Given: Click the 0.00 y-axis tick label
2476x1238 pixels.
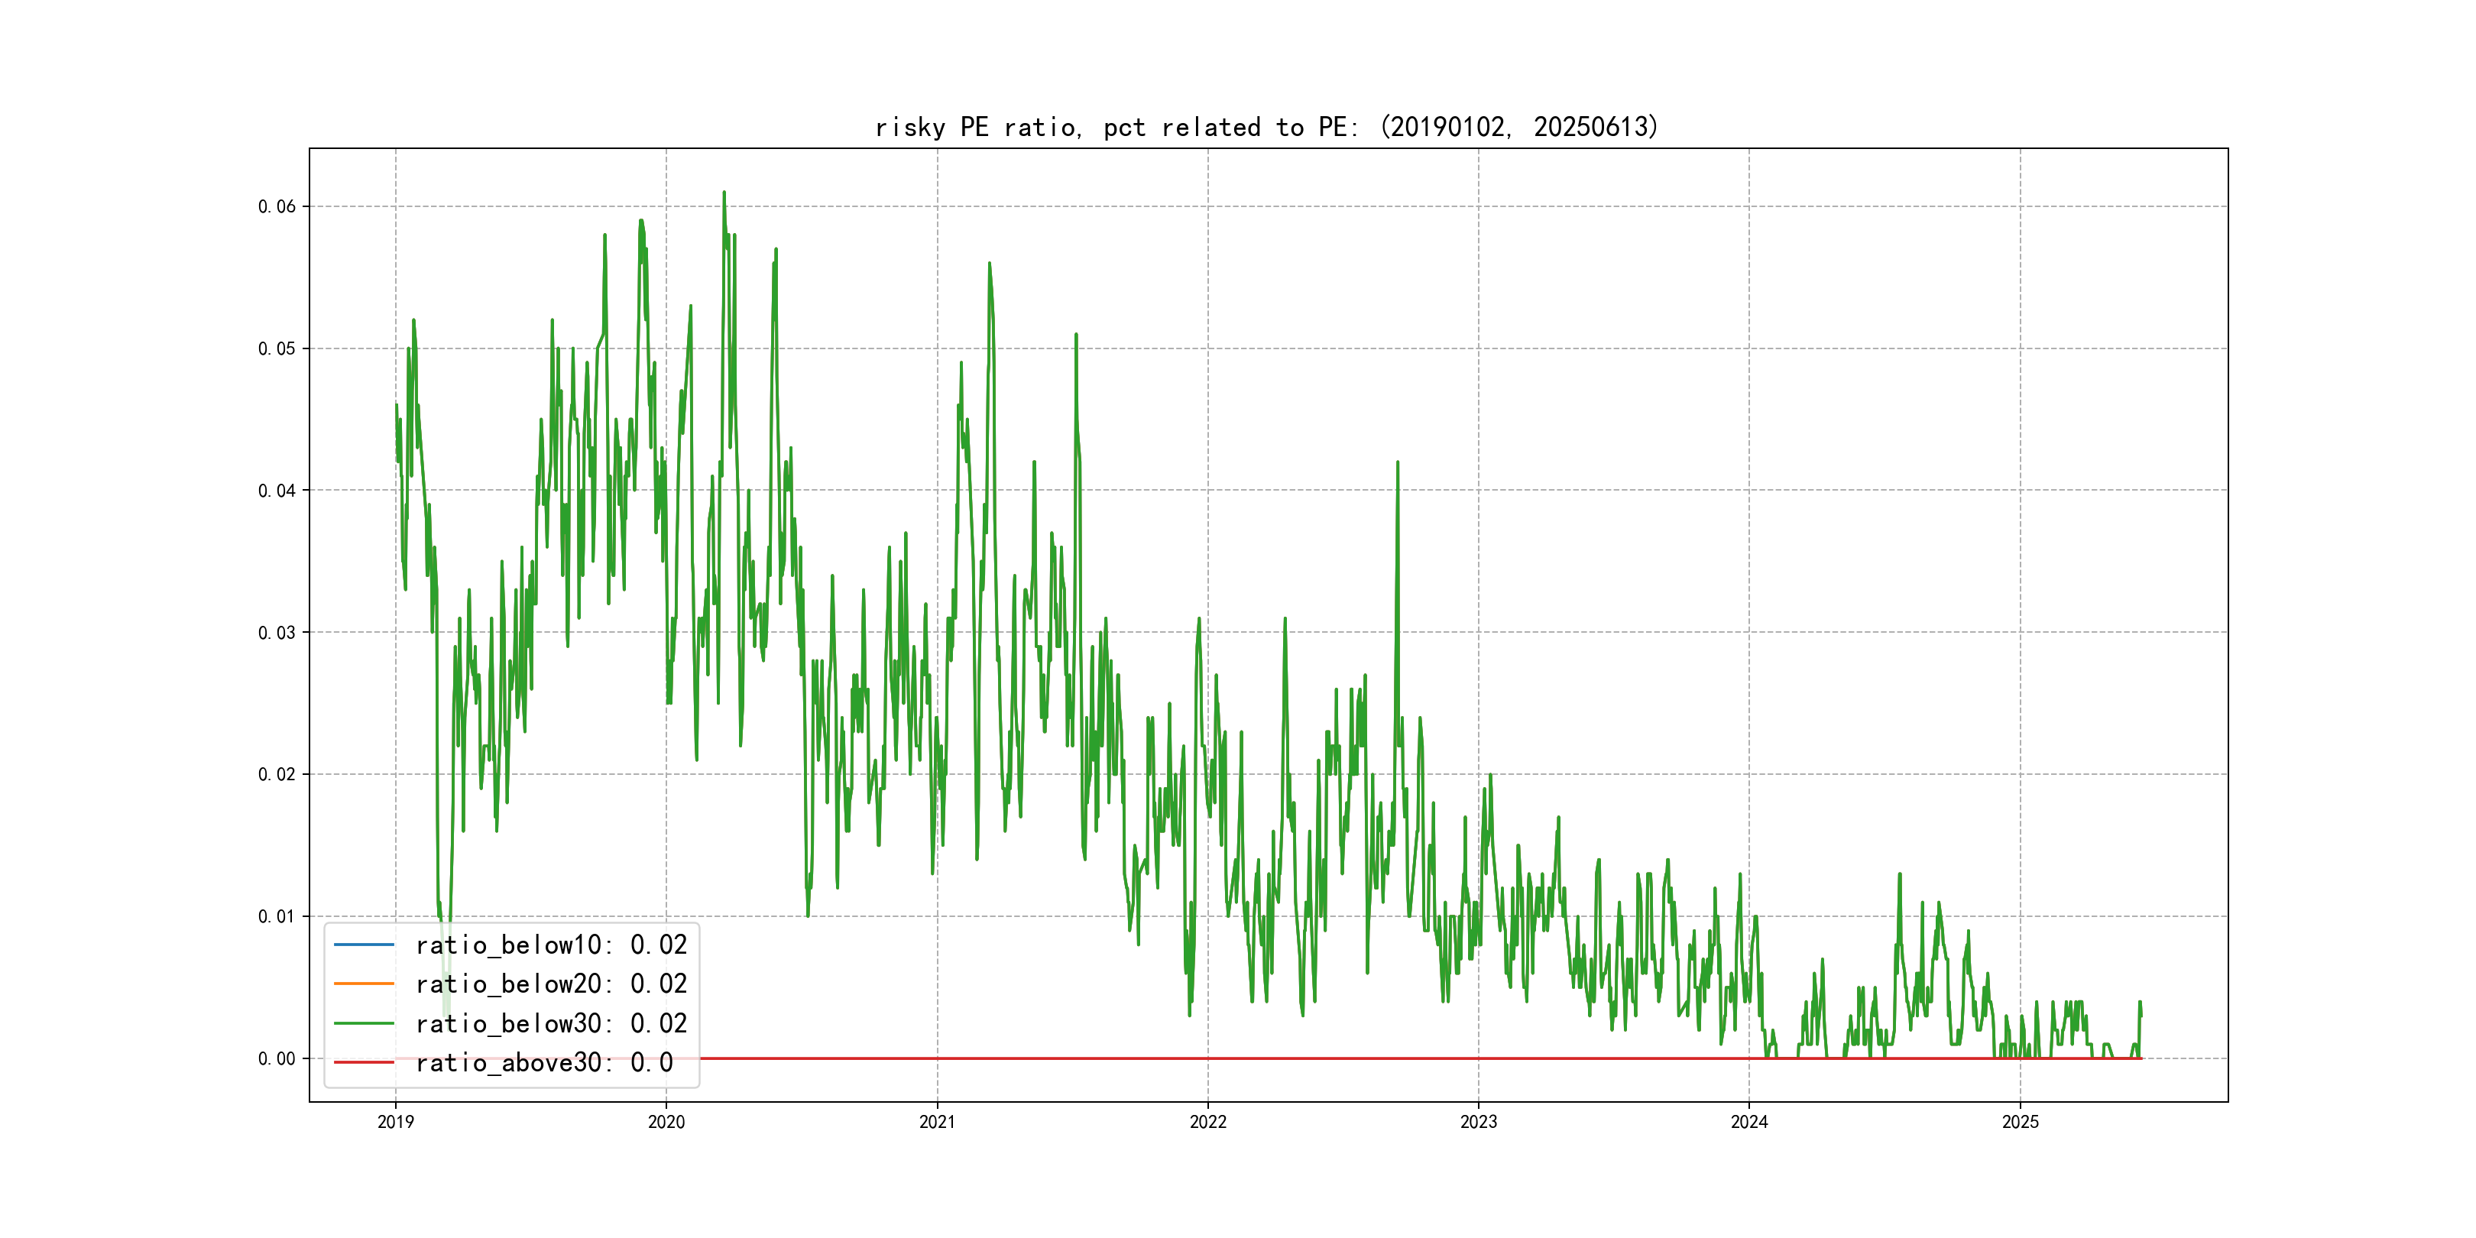Looking at the screenshot, I should [x=277, y=1058].
